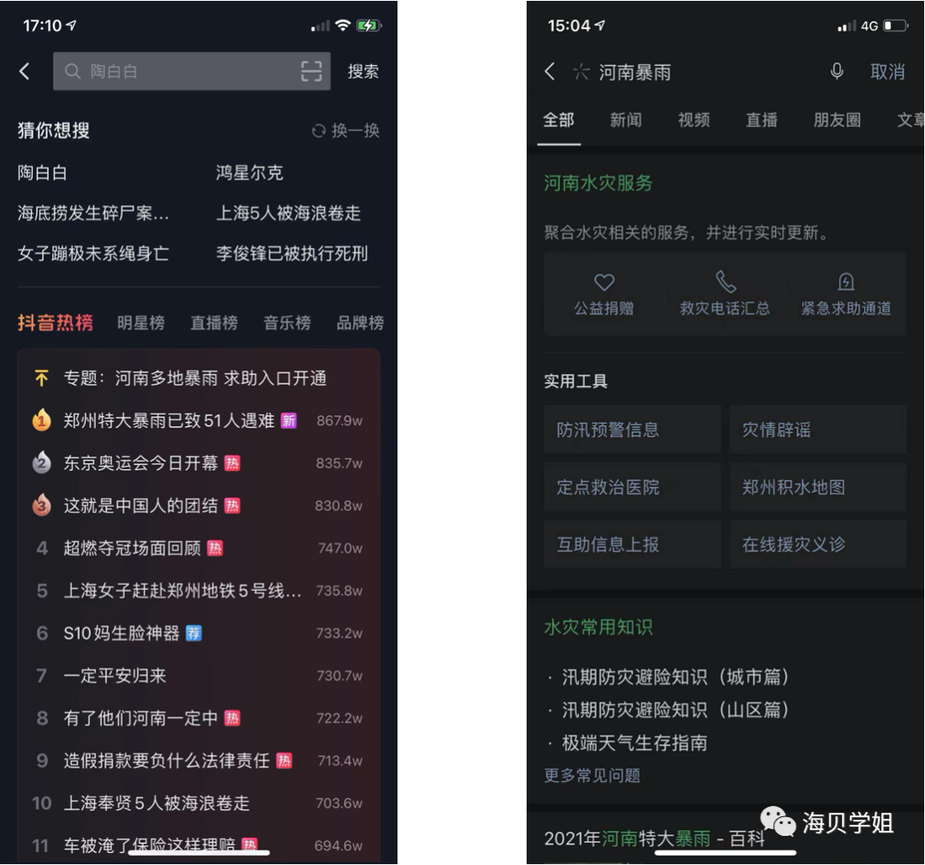Open 汛期防灾避险知识（城市篇）
Screen dimensions: 925x865
pyautogui.click(x=676, y=677)
